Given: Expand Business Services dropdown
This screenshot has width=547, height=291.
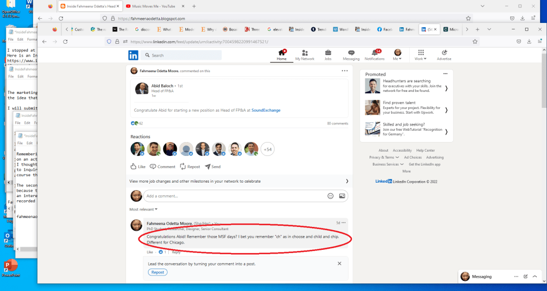Looking at the screenshot, I should click(388, 164).
